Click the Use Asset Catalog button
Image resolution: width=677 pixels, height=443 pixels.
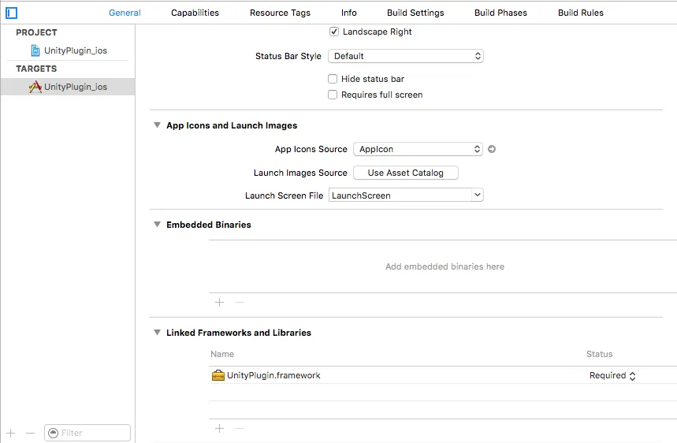405,173
